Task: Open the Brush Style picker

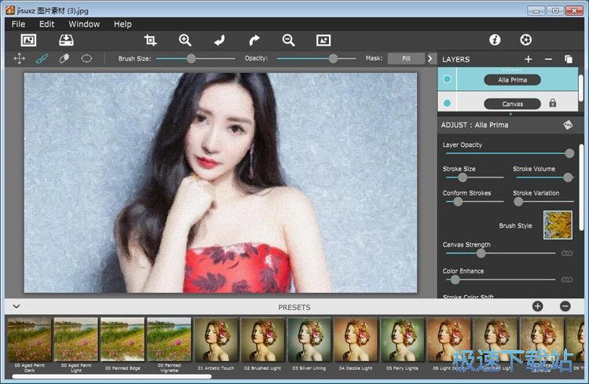Action: [x=558, y=225]
